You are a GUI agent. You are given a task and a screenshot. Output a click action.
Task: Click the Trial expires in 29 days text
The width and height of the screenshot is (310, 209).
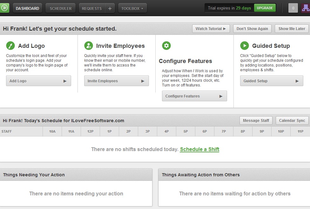229,8
